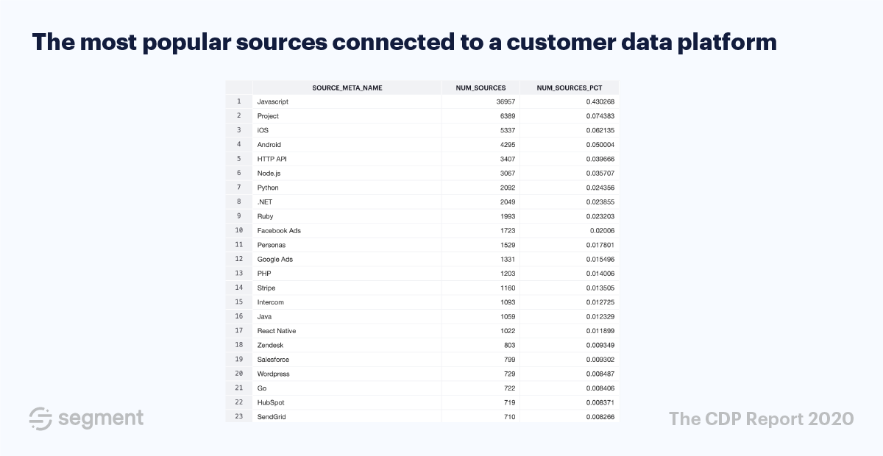Click row number 17 for React Native
Viewport: 883px width, 456px height.
pyautogui.click(x=239, y=331)
